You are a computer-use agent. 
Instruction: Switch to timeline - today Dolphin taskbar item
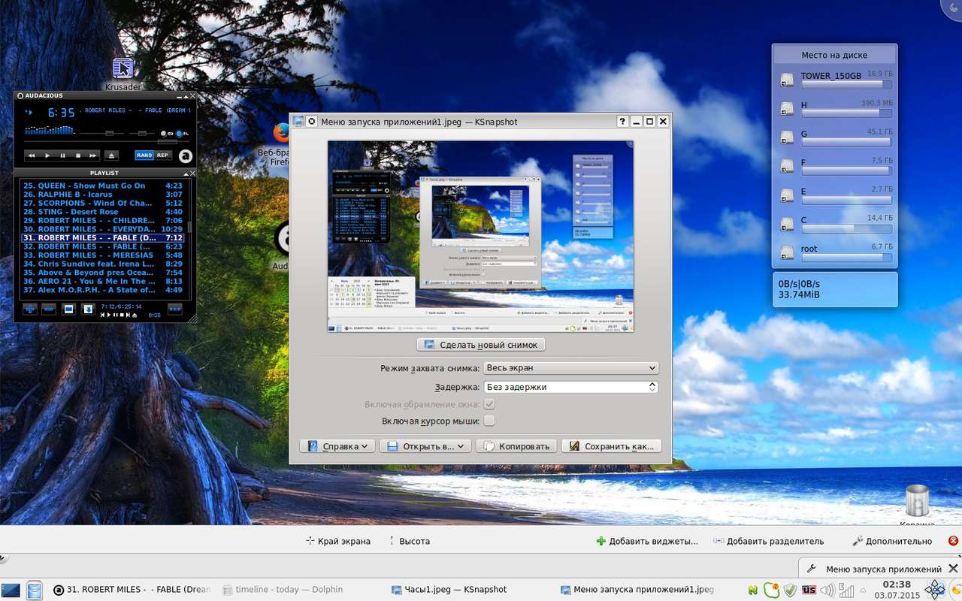(x=289, y=590)
